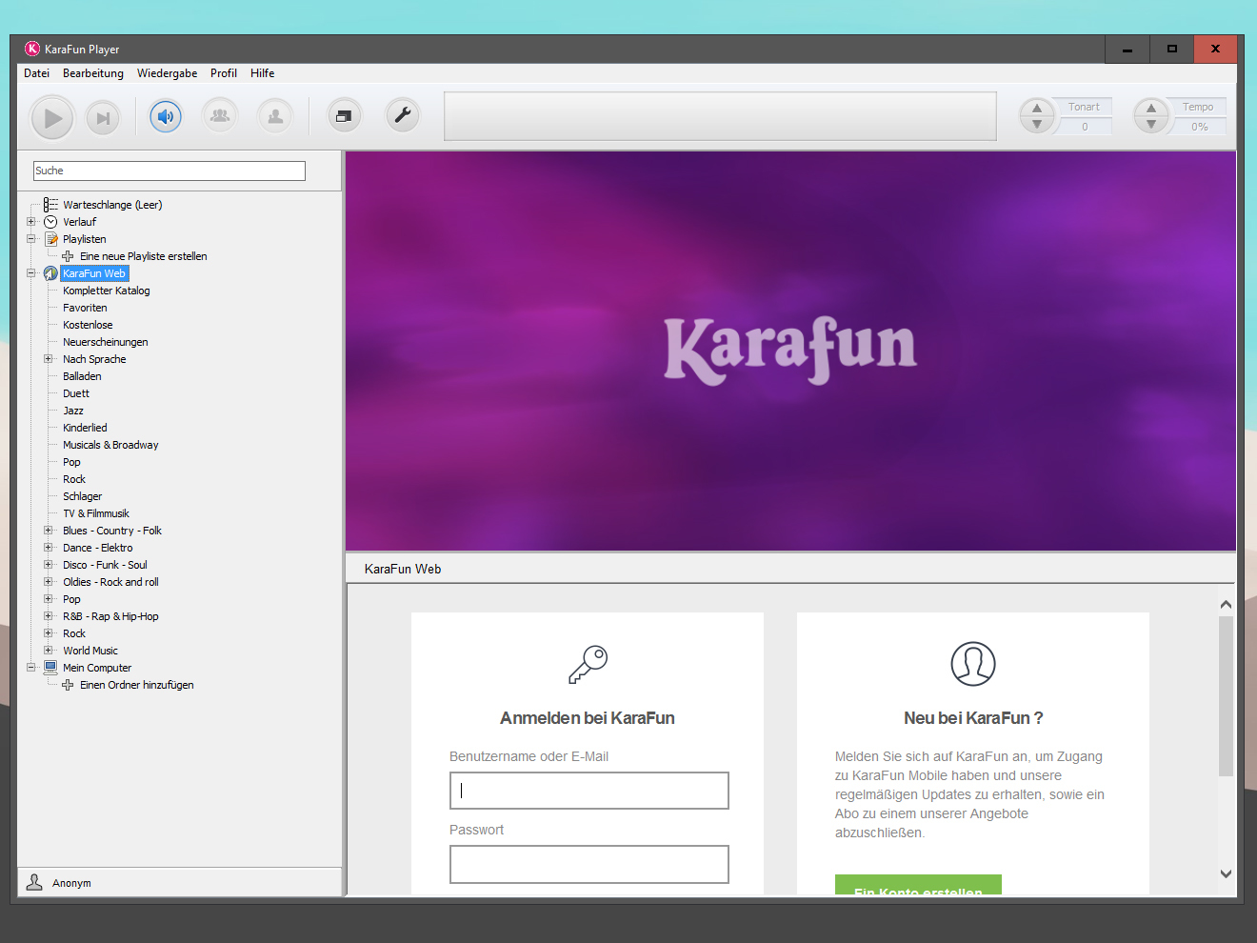Skip to next song in toolbar
Image resolution: width=1257 pixels, height=943 pixels.
pos(103,118)
